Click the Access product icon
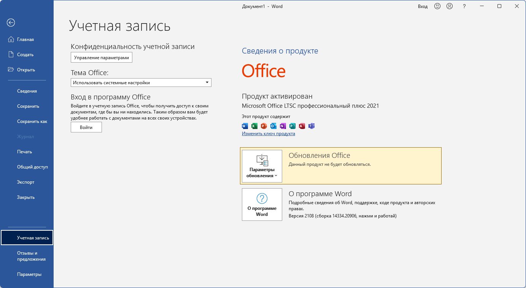Screen dimensions: 526x288 [302, 126]
